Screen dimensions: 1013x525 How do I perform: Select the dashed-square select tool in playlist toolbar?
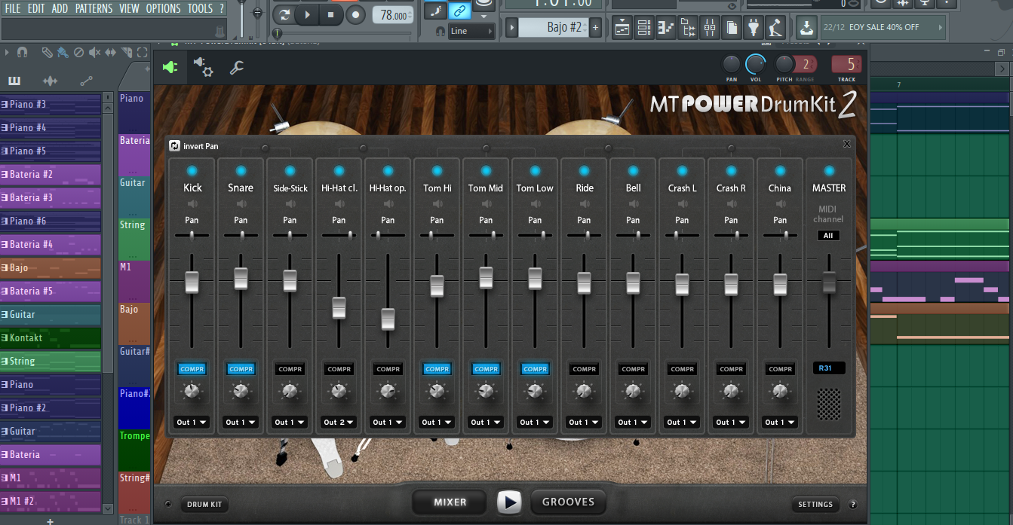(x=142, y=52)
